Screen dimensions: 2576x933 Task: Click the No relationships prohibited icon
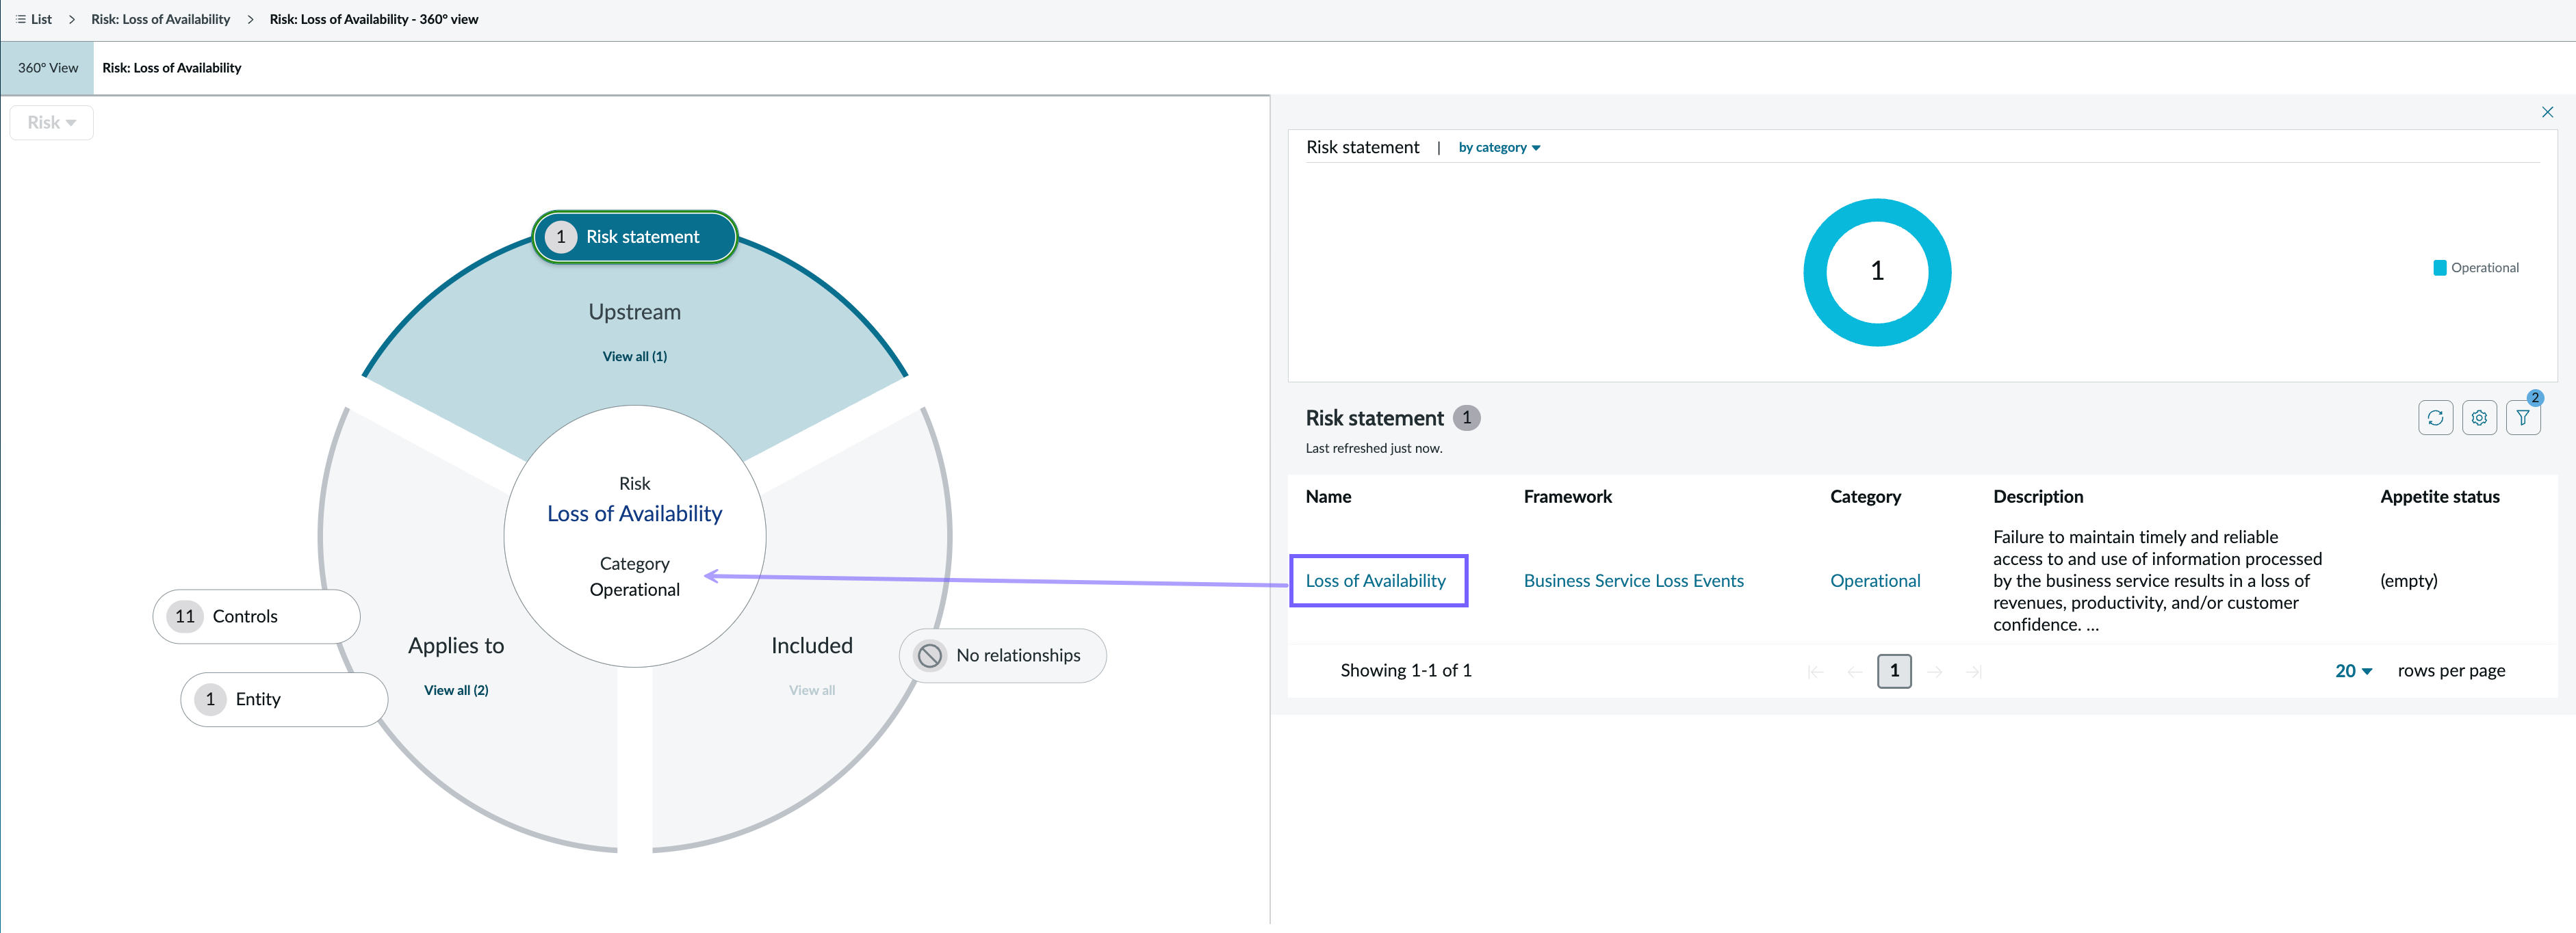(930, 656)
